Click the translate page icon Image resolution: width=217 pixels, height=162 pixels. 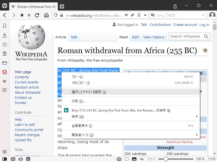pyautogui.click(x=132, y=15)
